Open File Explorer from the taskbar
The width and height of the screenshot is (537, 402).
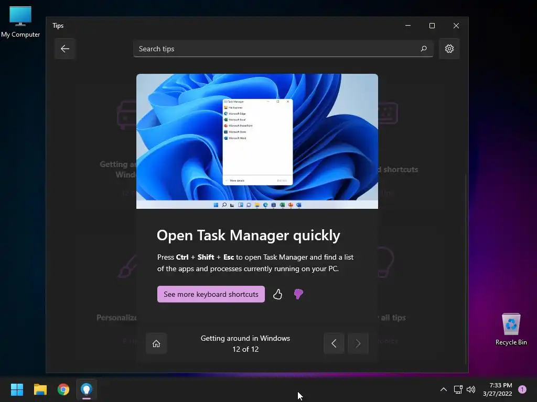click(40, 389)
